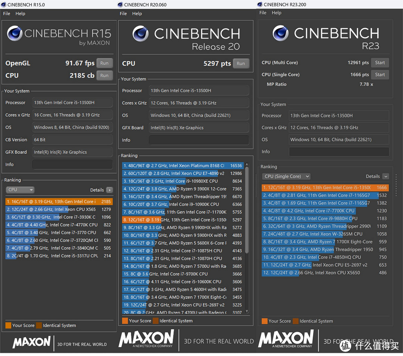403x356 pixels.
Task: Expand Details arrow in R15 ranking
Action: click(x=109, y=190)
